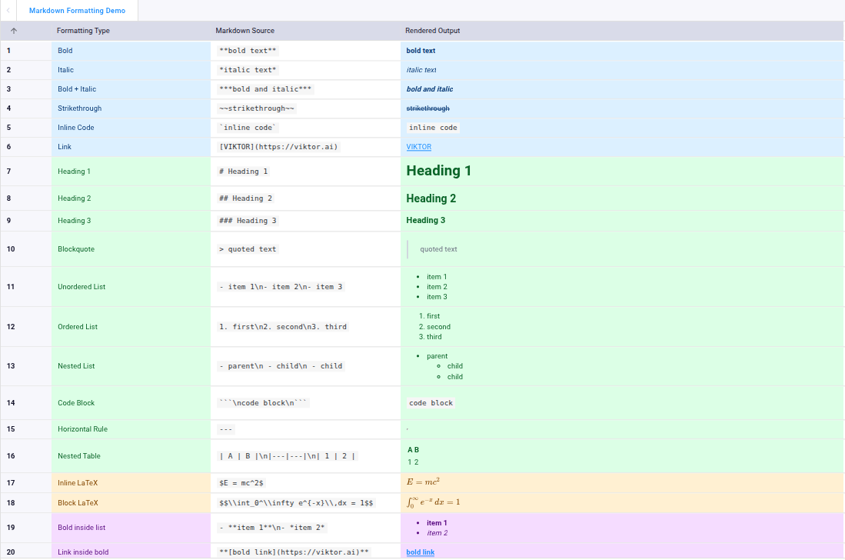Select the Strikethrough formatting type cell
Viewport: 845px width, 560px height.
coord(131,108)
